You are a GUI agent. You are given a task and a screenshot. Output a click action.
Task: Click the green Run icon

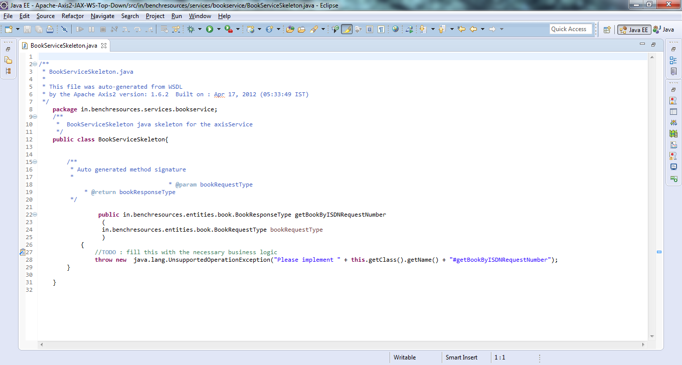(x=210, y=29)
